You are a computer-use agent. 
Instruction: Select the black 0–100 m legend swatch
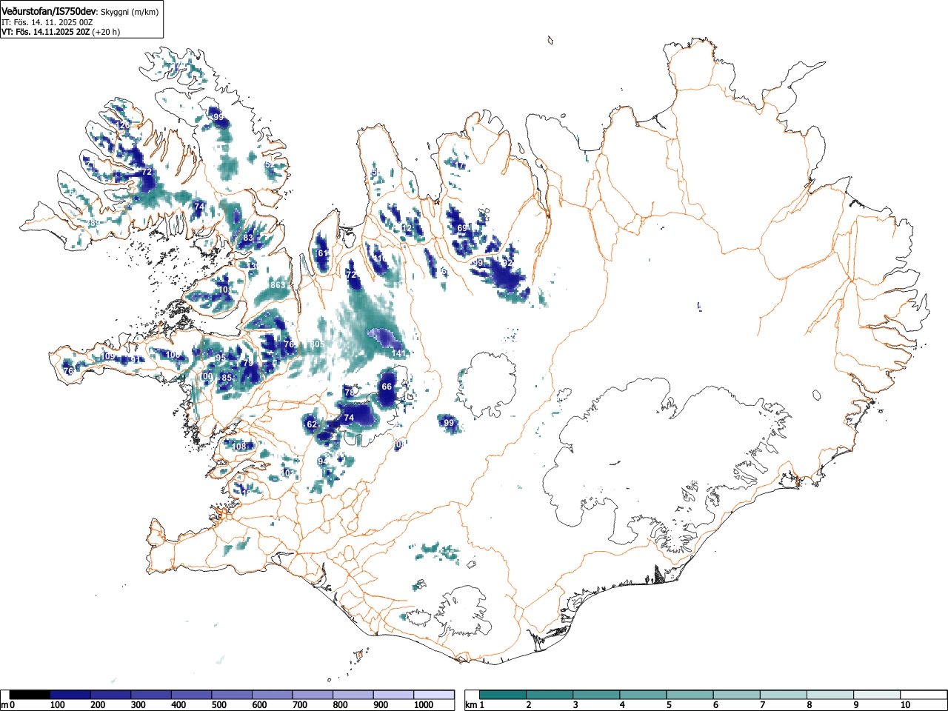pos(30,695)
